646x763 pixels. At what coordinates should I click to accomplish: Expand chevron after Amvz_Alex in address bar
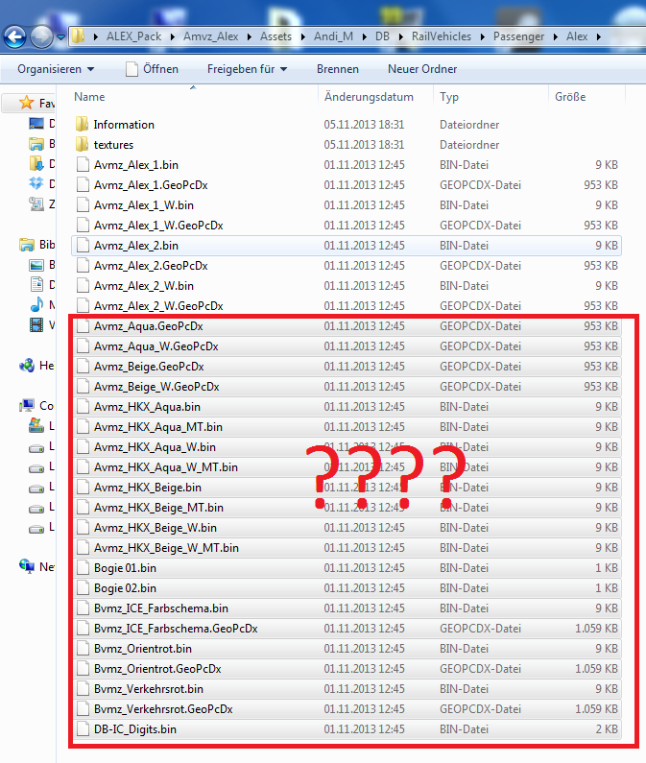tap(250, 36)
